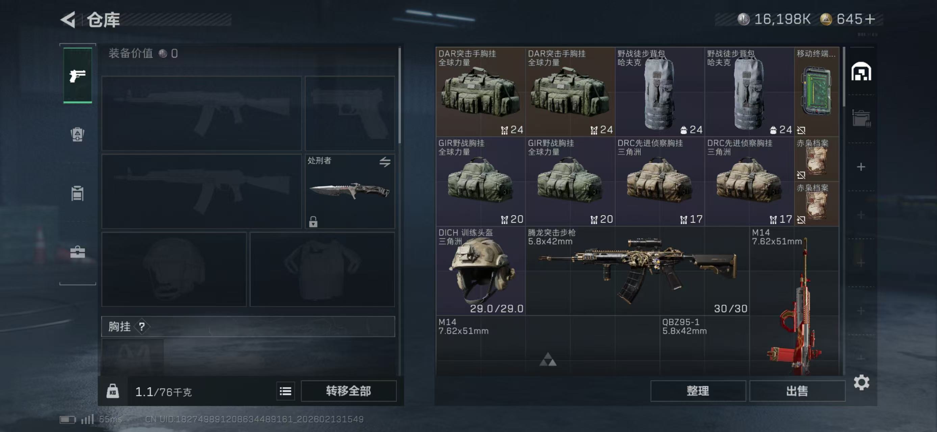Click the stash vertical scrollbar

click(843, 77)
